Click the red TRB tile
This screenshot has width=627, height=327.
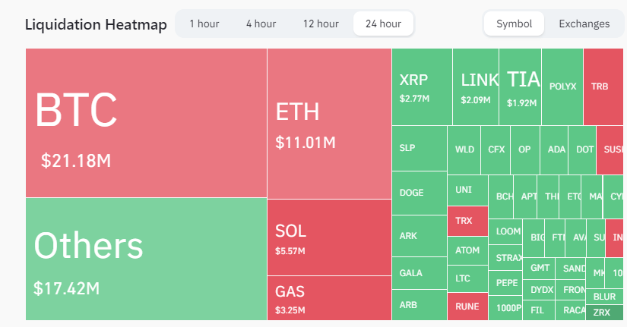point(604,86)
